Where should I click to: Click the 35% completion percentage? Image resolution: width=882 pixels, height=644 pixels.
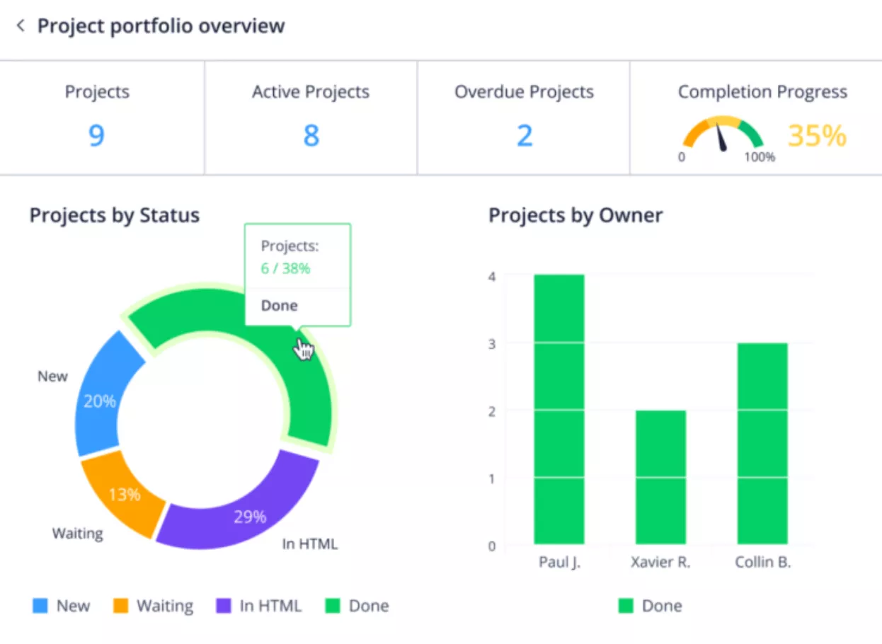(x=817, y=135)
